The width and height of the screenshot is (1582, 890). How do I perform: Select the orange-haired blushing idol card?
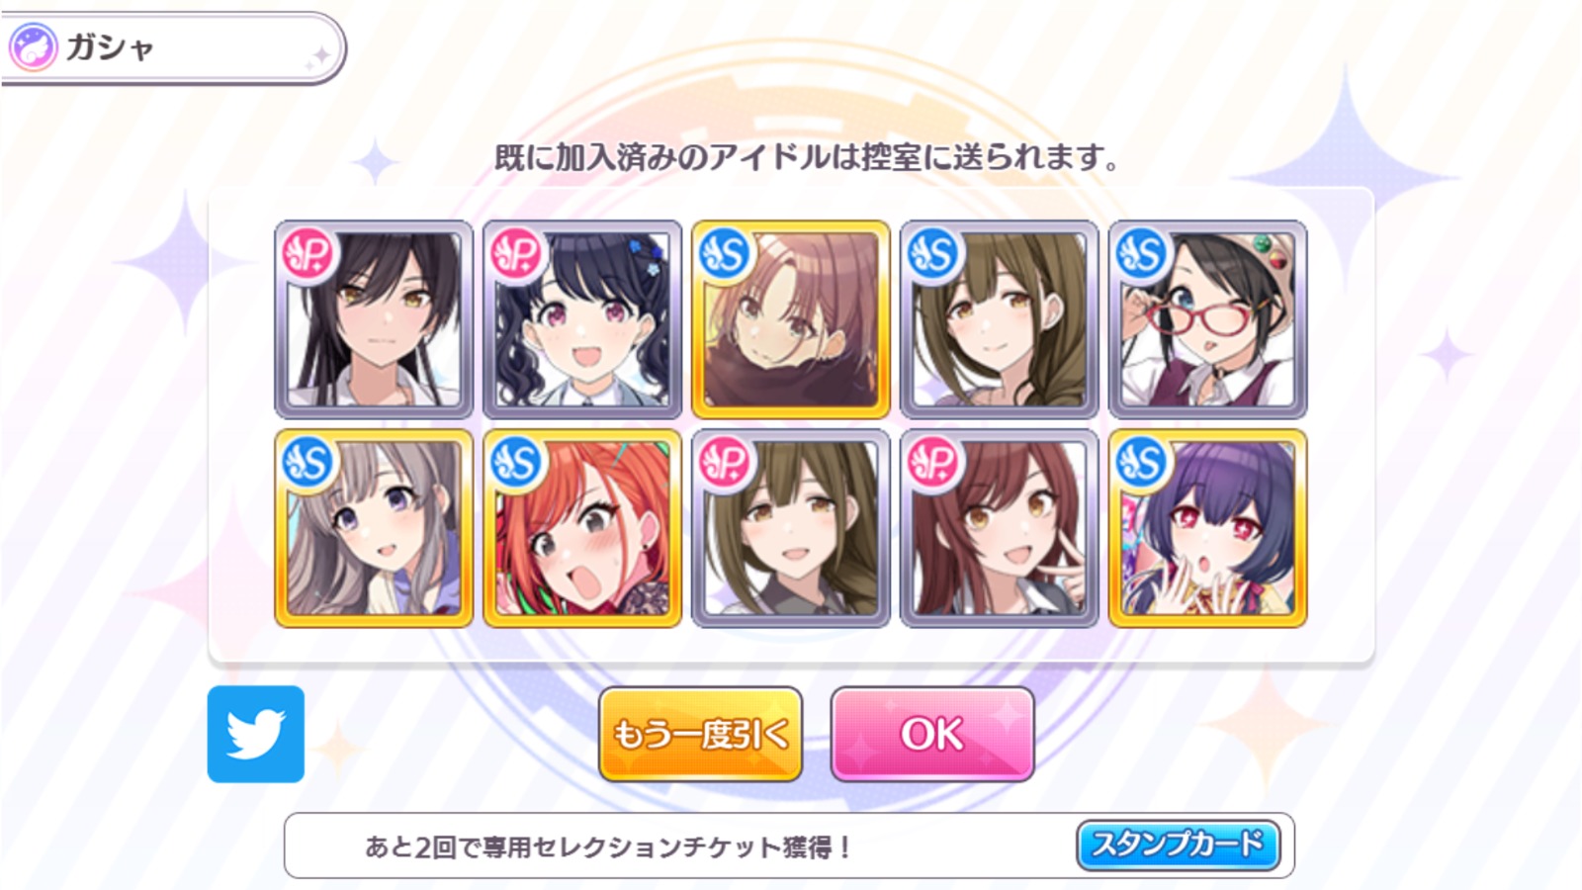(582, 528)
